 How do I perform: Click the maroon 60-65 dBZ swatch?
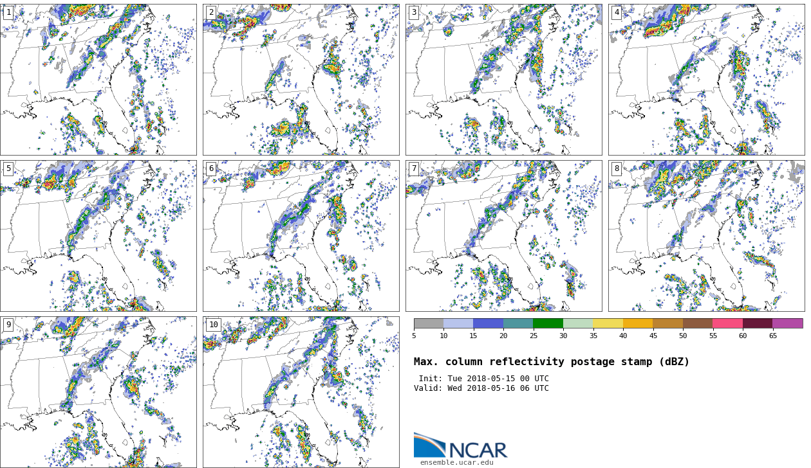coord(758,323)
